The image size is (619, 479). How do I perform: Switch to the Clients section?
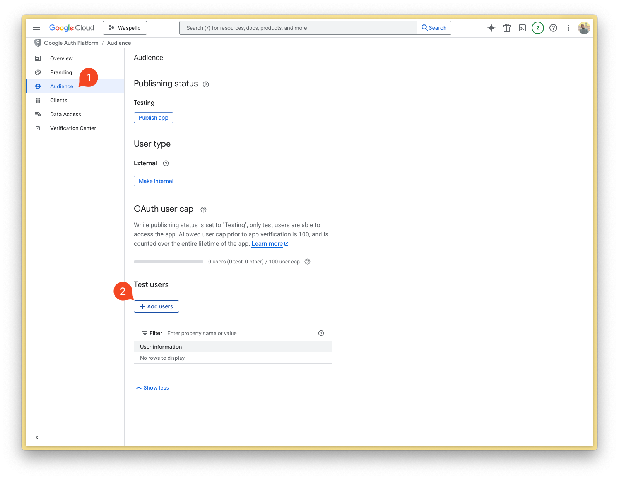(x=58, y=100)
